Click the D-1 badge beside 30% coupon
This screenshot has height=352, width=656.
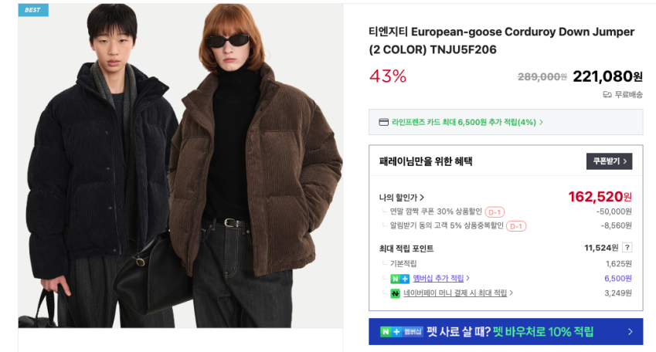[x=495, y=212]
